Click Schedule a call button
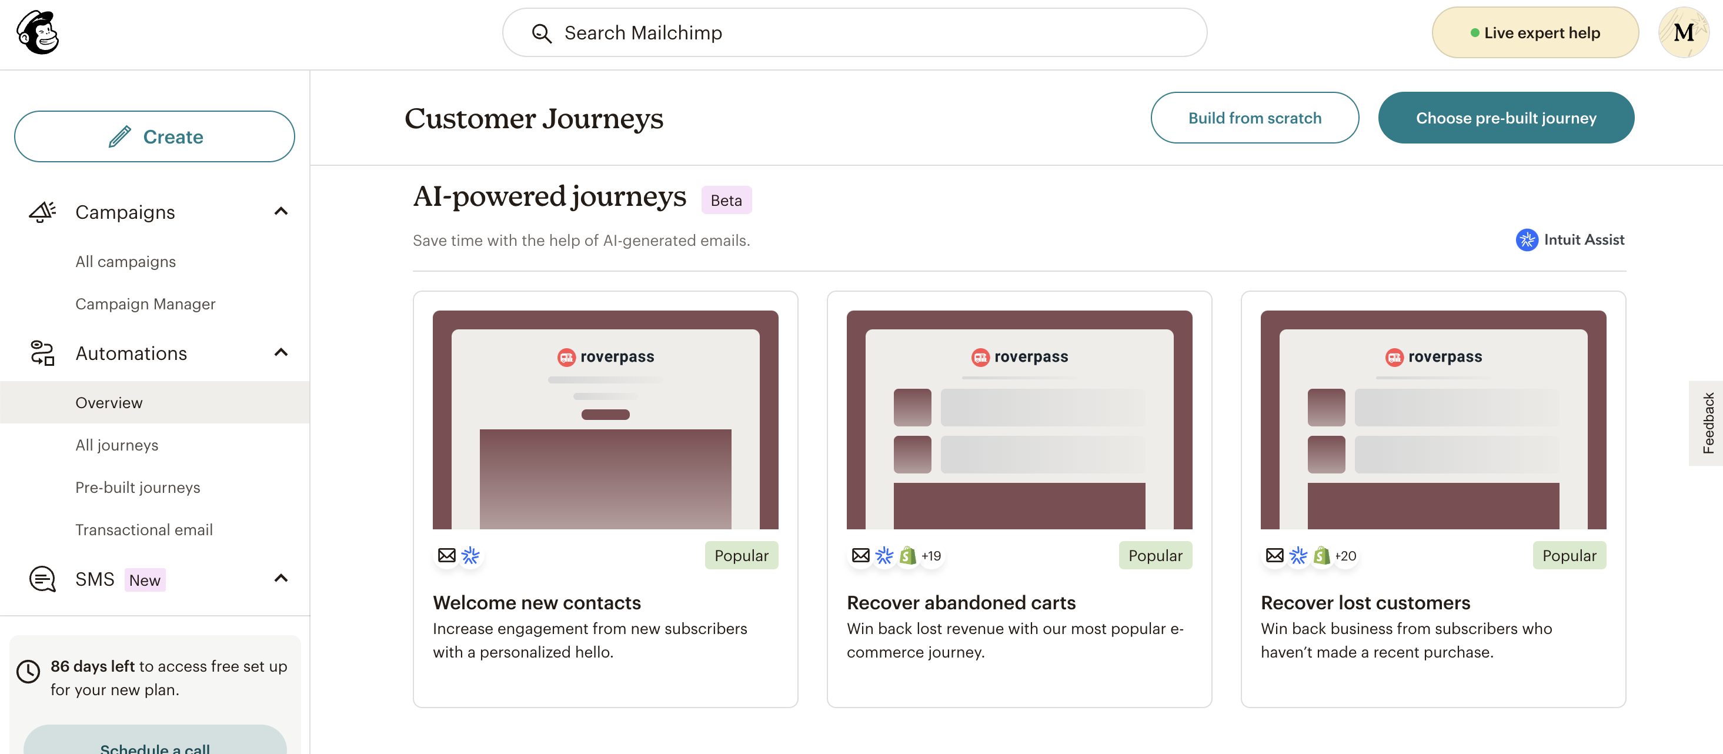 tap(155, 740)
